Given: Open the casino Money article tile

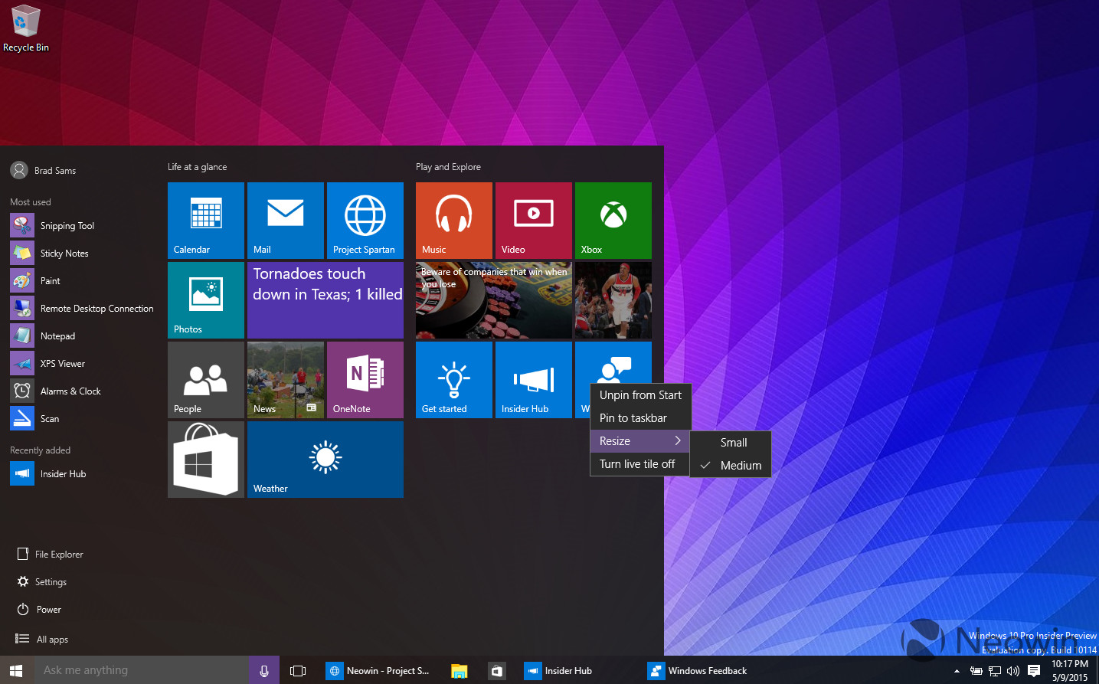Looking at the screenshot, I should click(494, 300).
